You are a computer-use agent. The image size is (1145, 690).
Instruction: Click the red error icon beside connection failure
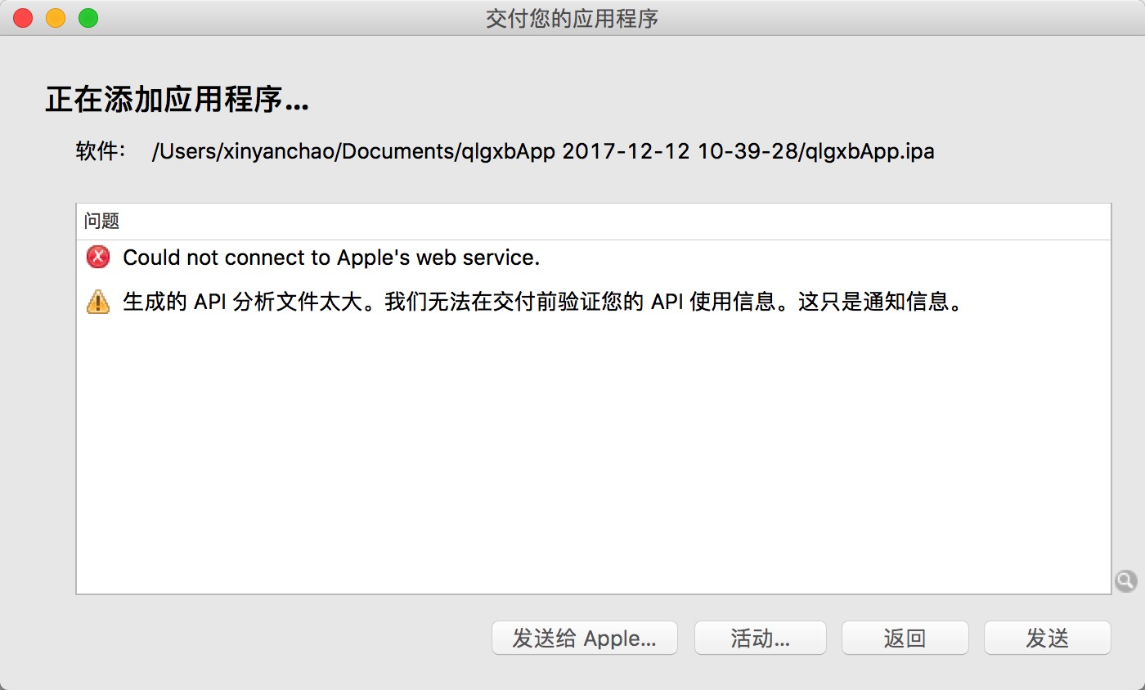point(97,258)
